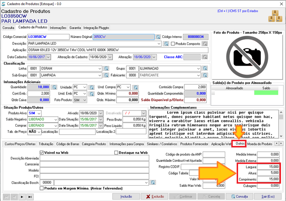The width and height of the screenshot is (286, 201).
Task: Click ICMS ST por Estados link
Action: click(x=238, y=11)
